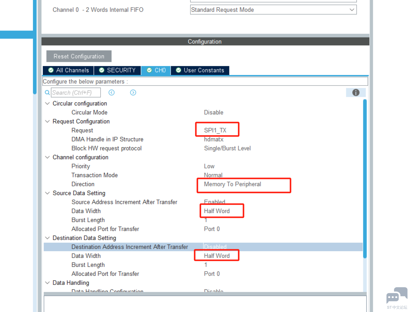Collapse Channel configuration section

click(47, 157)
